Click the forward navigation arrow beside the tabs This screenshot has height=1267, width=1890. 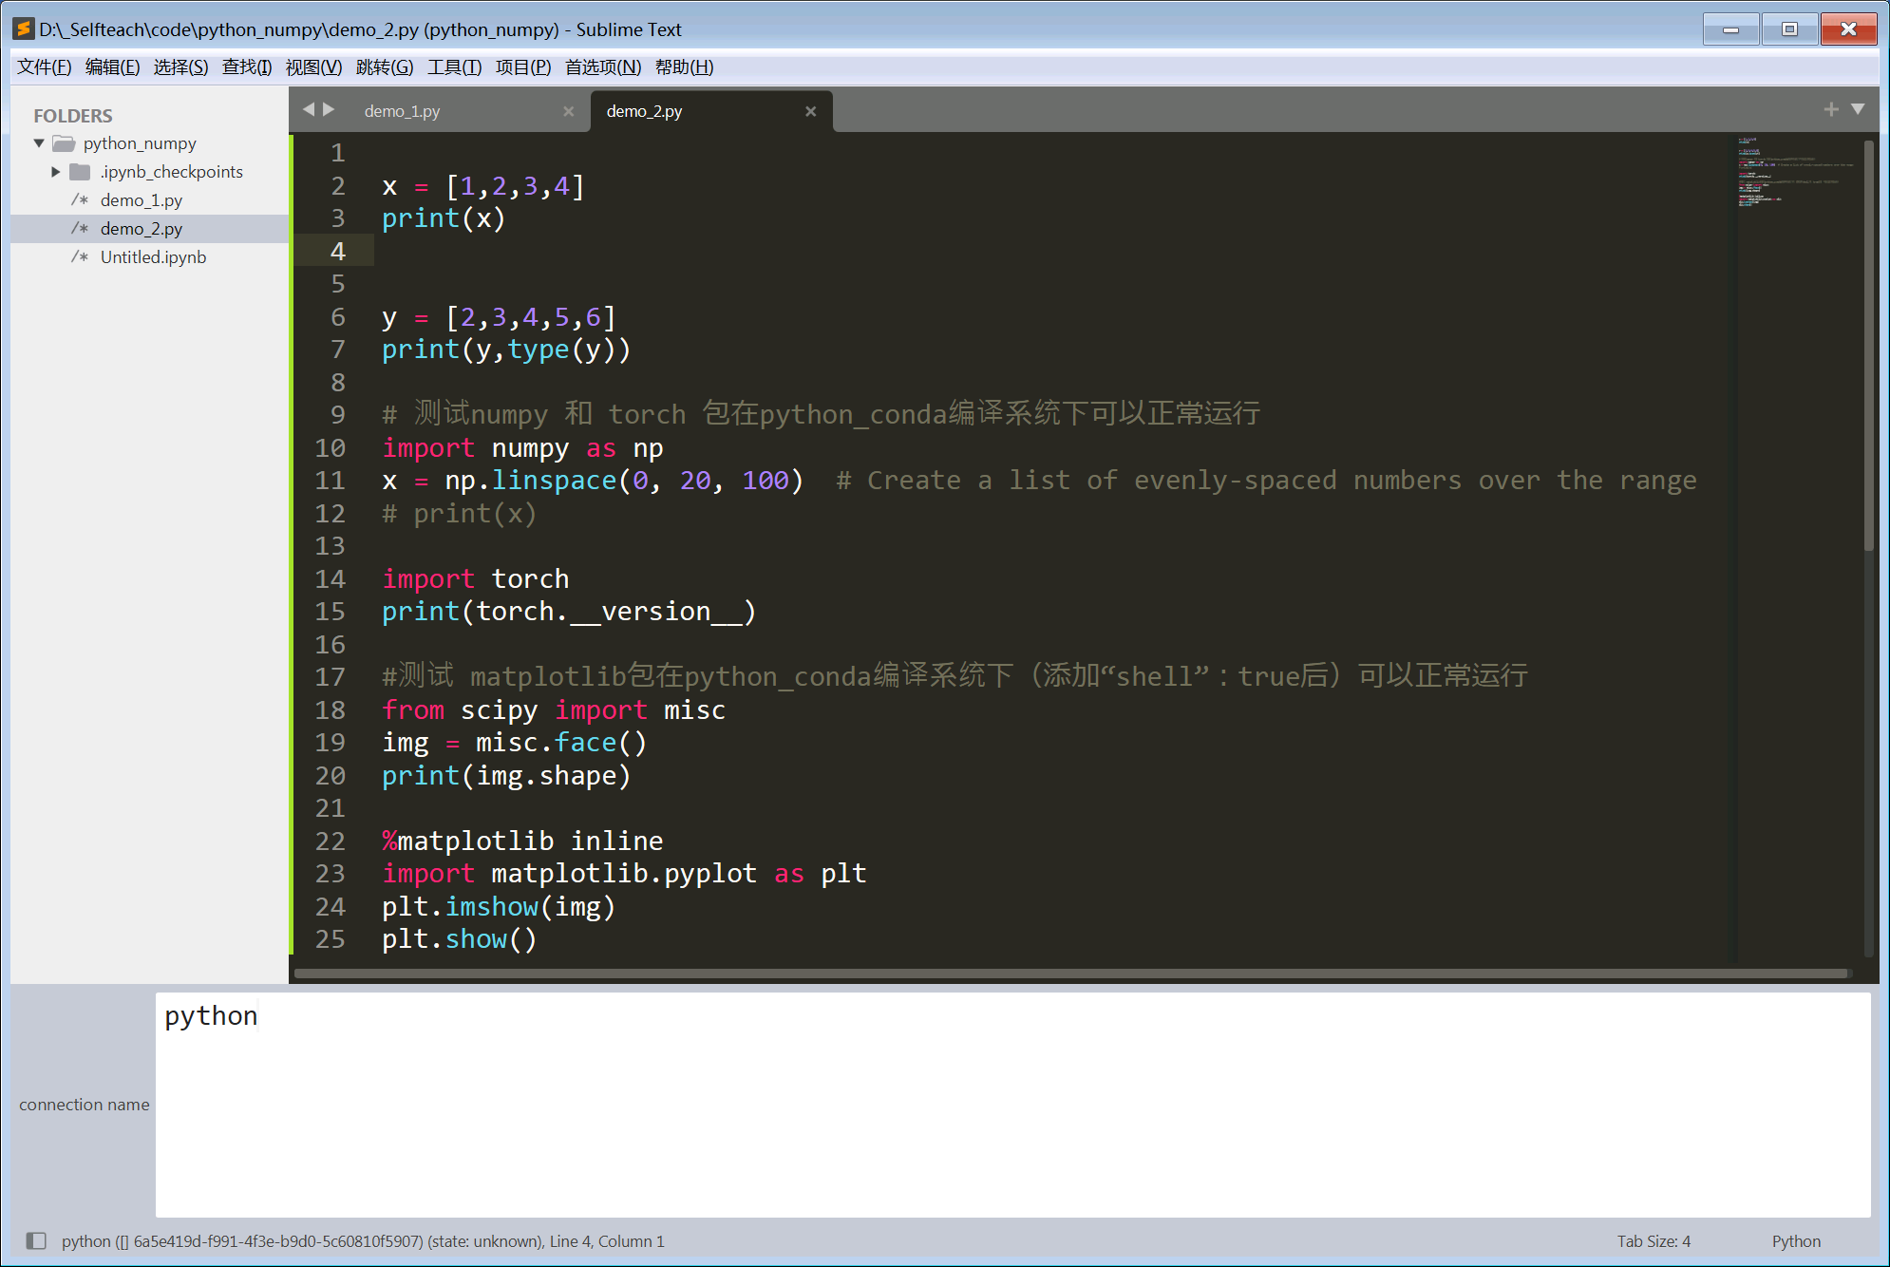click(328, 109)
